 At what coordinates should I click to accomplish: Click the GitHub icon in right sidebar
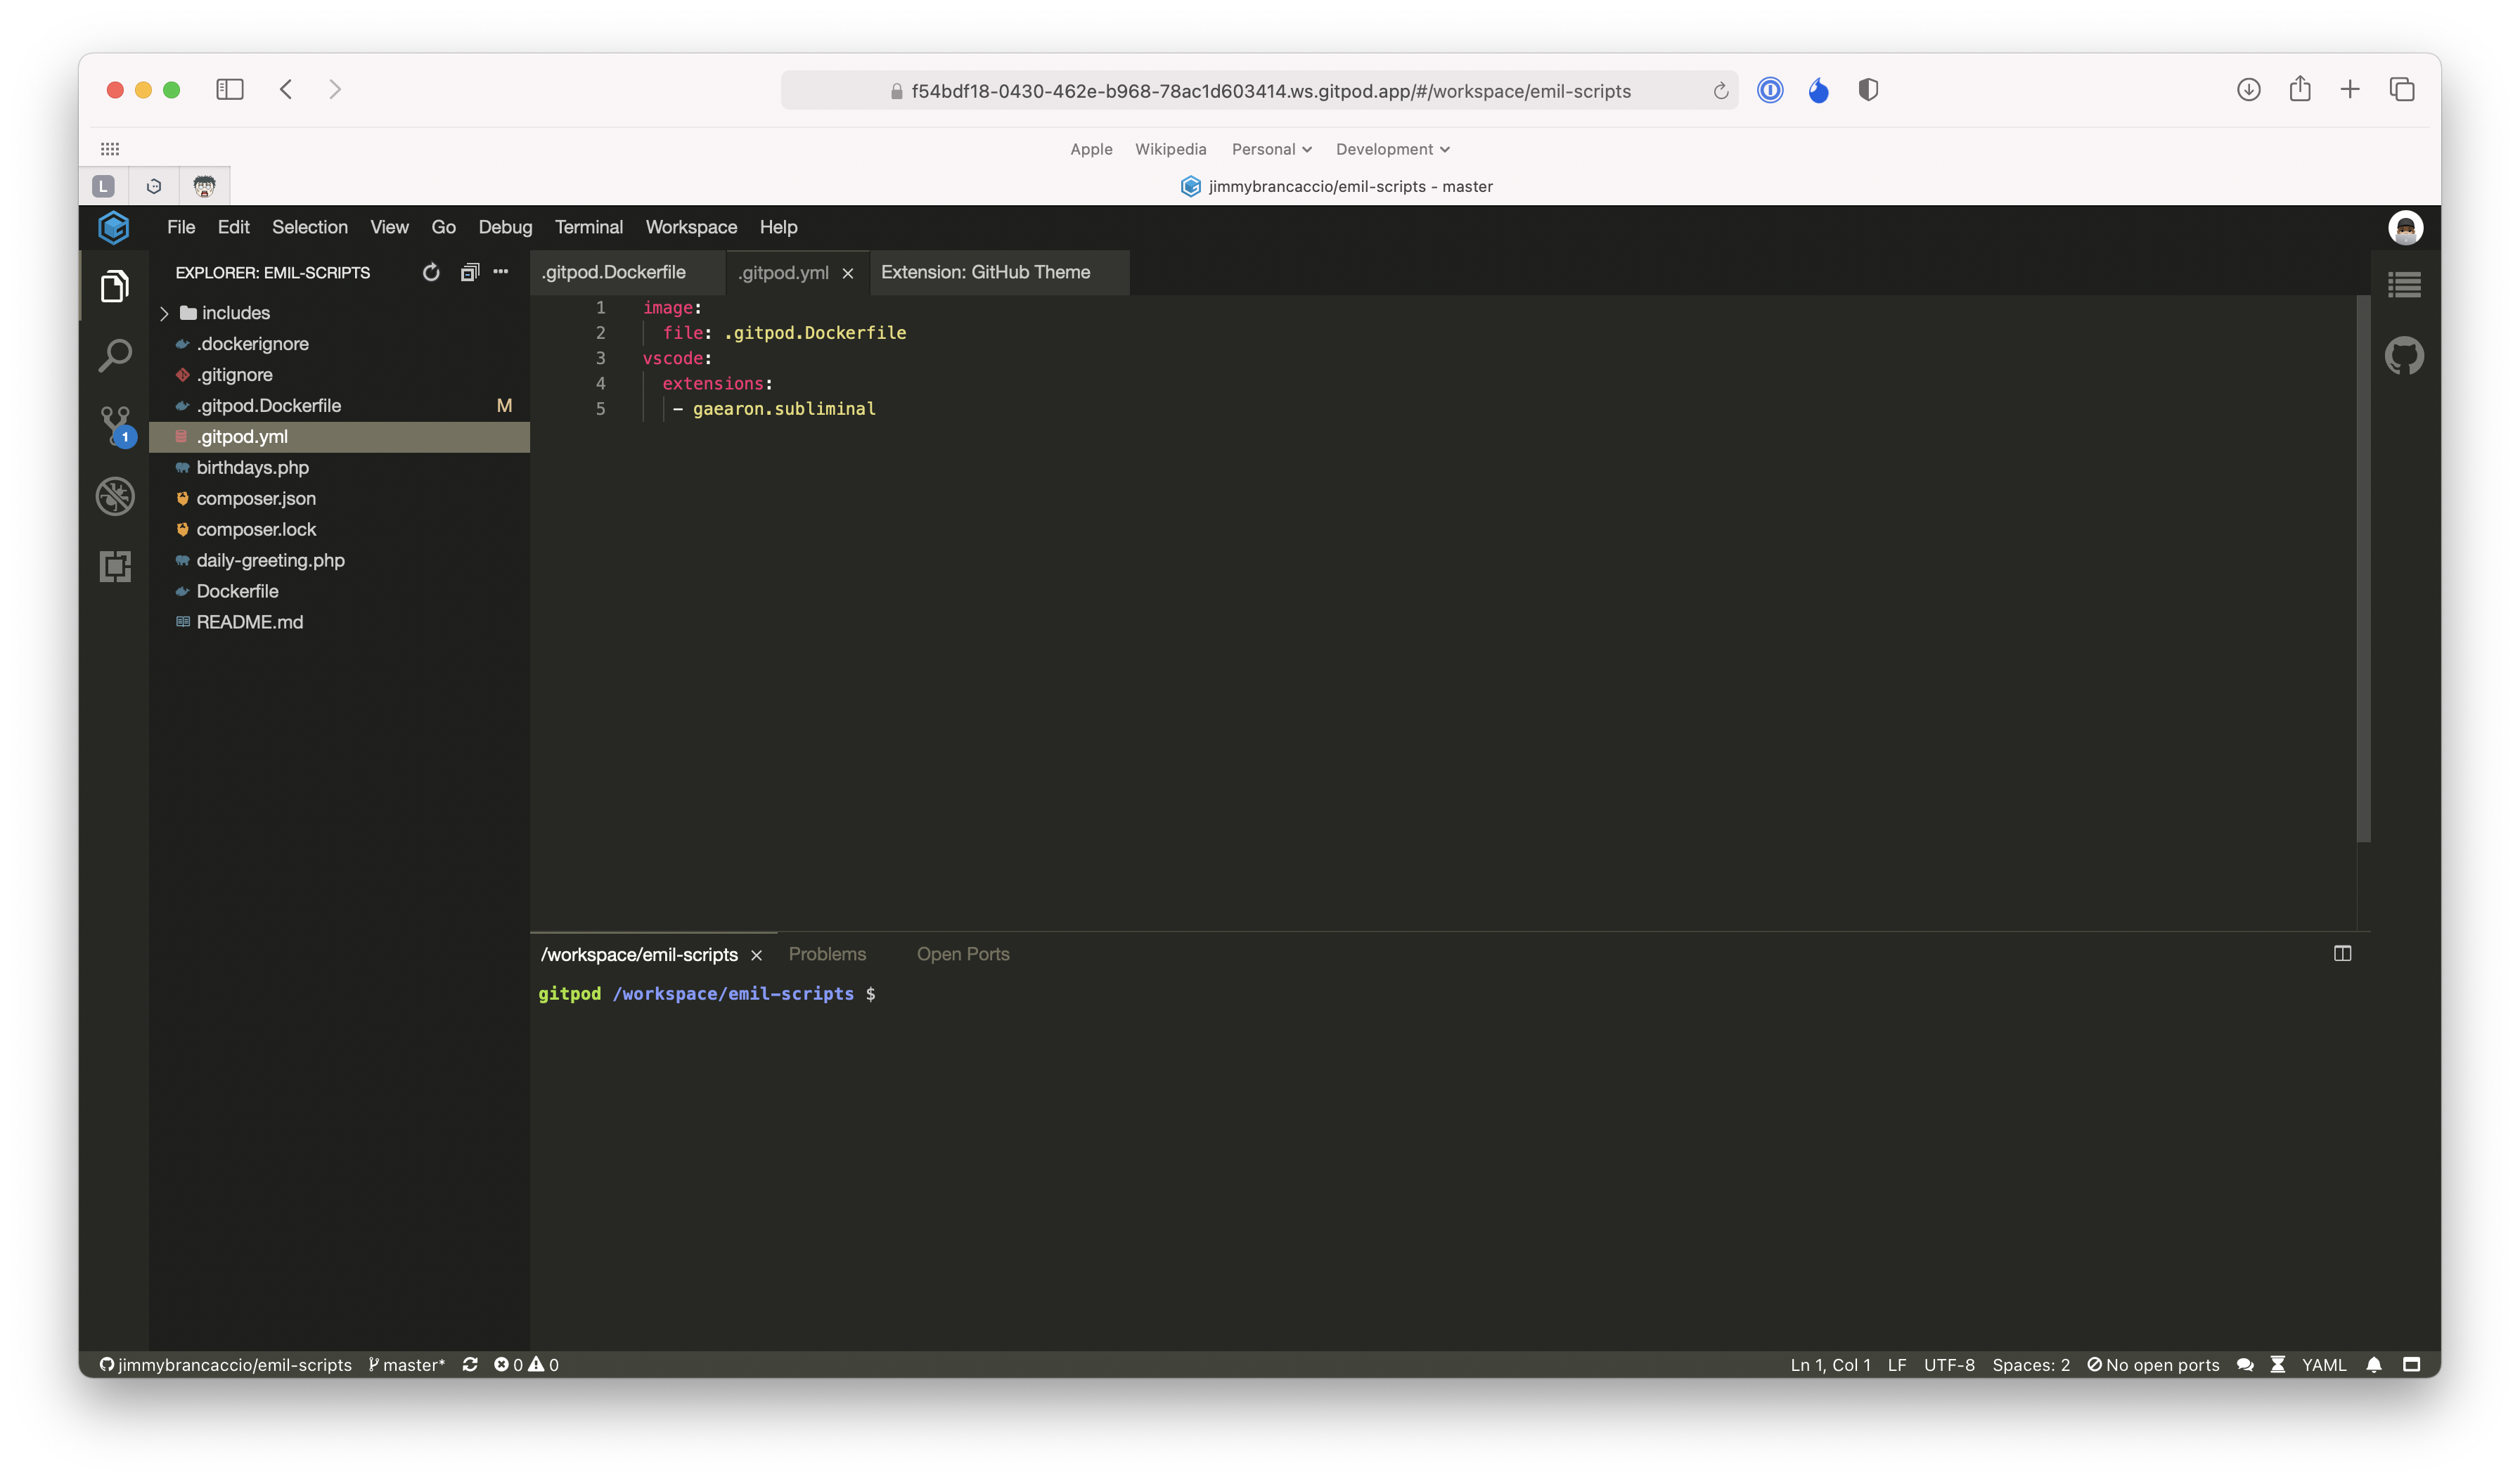2404,356
